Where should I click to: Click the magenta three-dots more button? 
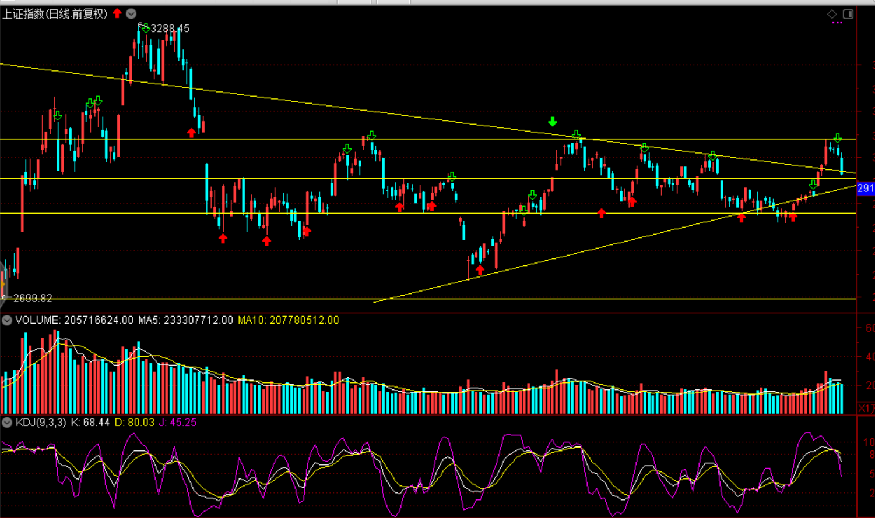837,23
